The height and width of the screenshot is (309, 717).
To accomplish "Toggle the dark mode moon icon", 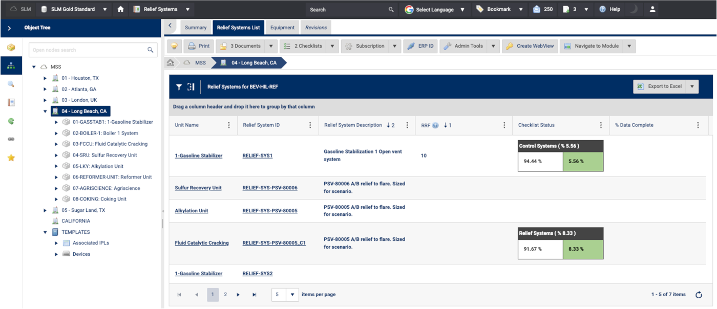I will point(634,9).
